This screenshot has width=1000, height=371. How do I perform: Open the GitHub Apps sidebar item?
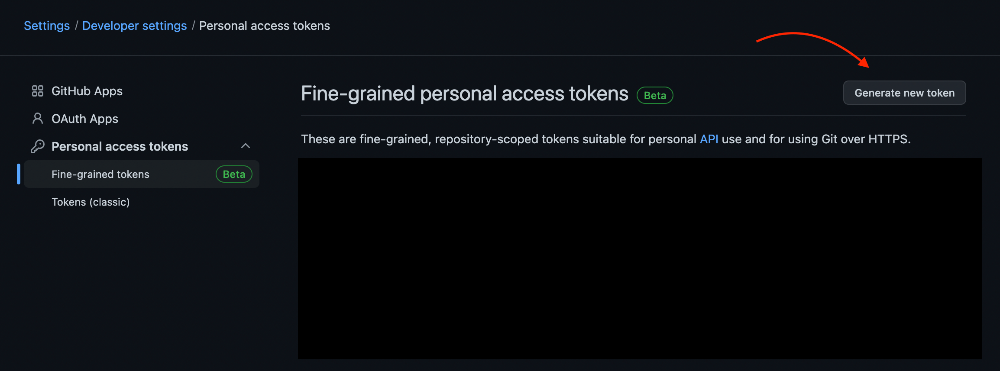[87, 91]
